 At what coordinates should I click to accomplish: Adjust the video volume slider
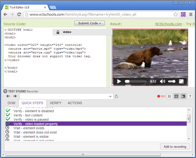[x=171, y=81]
